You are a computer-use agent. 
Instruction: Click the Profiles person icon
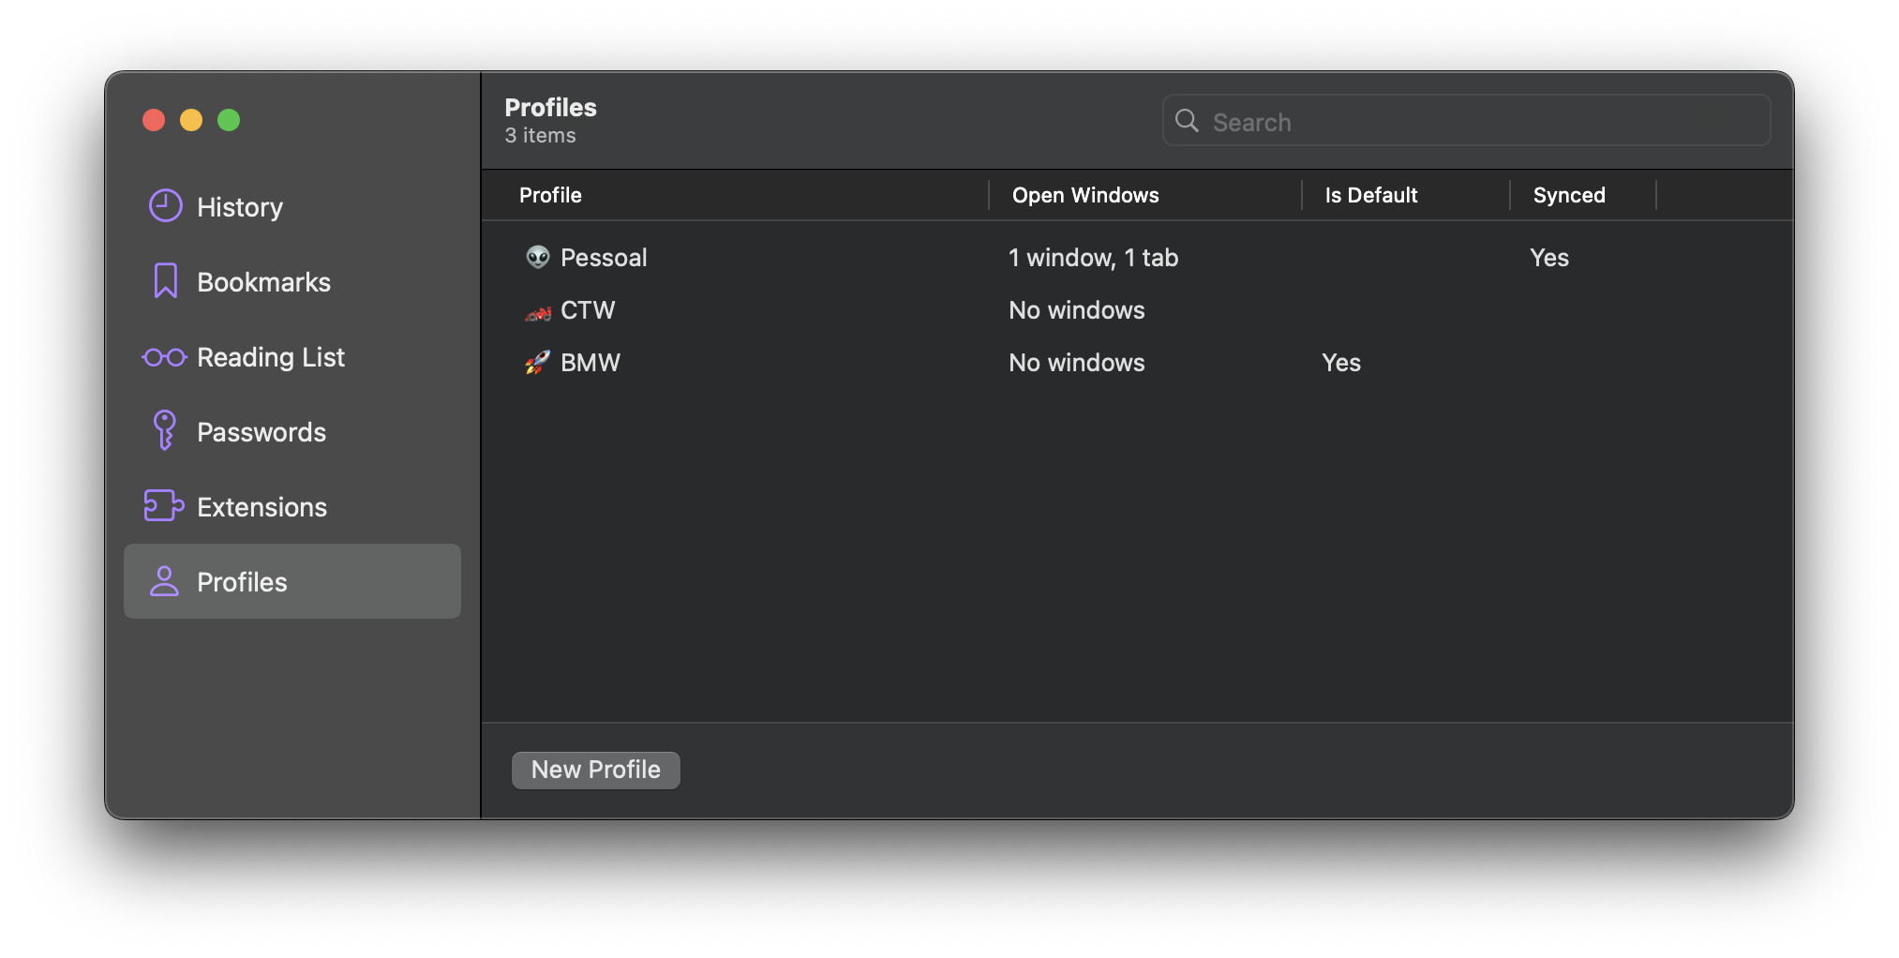point(164,581)
